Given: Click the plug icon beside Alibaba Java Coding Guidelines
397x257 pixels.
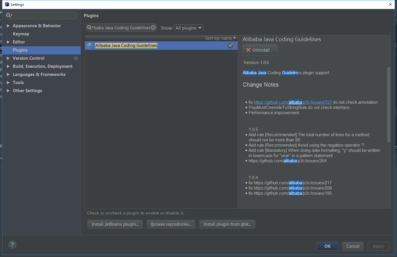Looking at the screenshot, I should pos(90,45).
